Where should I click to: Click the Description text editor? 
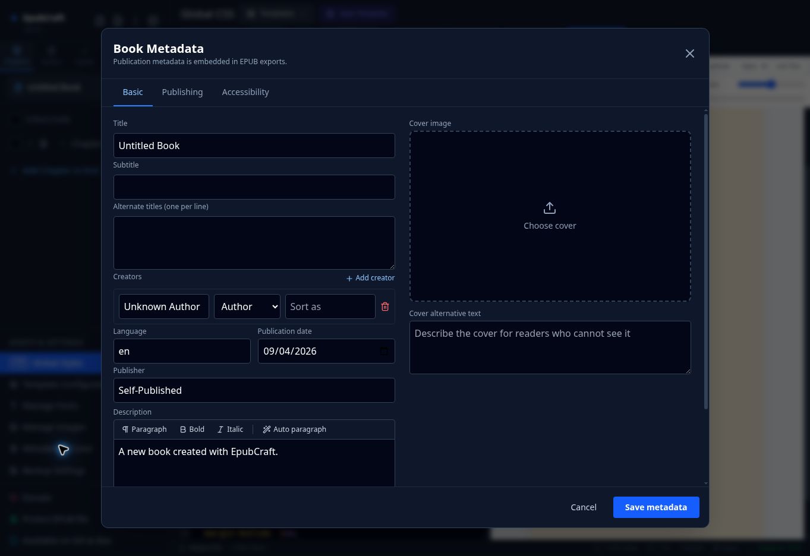pos(254,463)
